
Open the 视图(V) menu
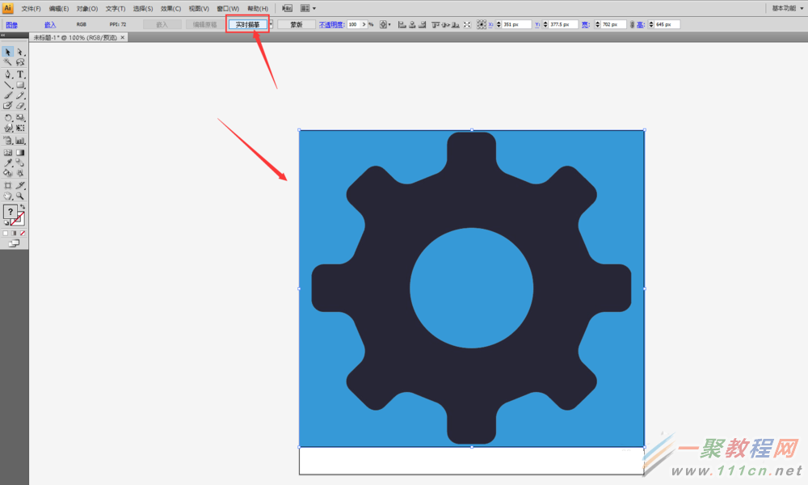pos(199,9)
